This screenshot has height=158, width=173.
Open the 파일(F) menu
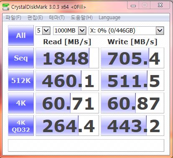point(13,18)
